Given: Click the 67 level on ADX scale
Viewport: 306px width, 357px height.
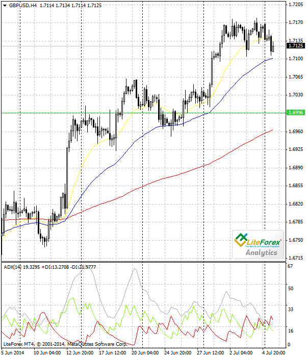Looking at the screenshot, I should (x=290, y=266).
